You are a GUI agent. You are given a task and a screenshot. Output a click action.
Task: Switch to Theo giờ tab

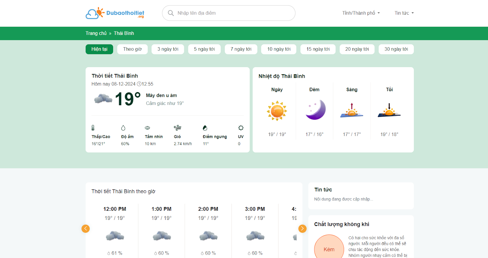[x=132, y=49]
